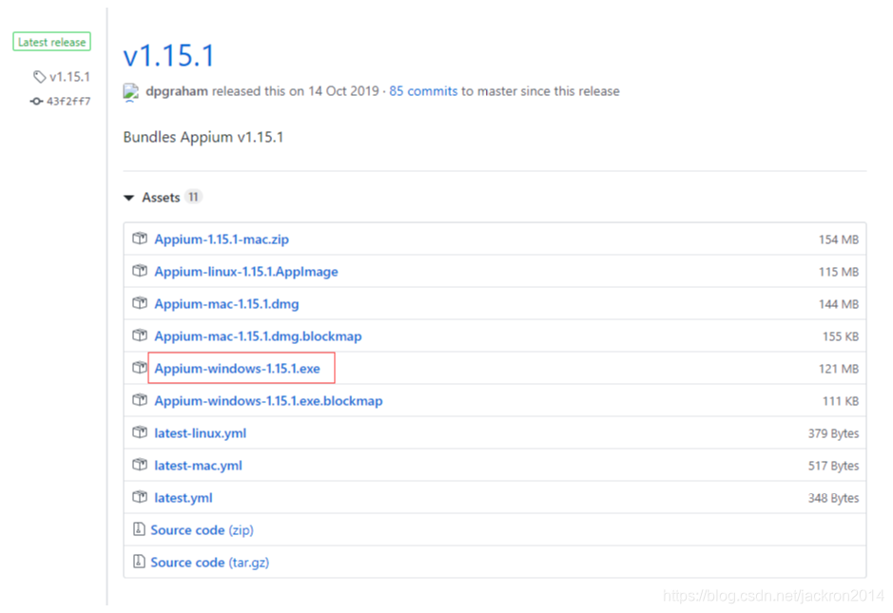
Task: Click package icon for latest-mac.yml
Action: pos(140,465)
